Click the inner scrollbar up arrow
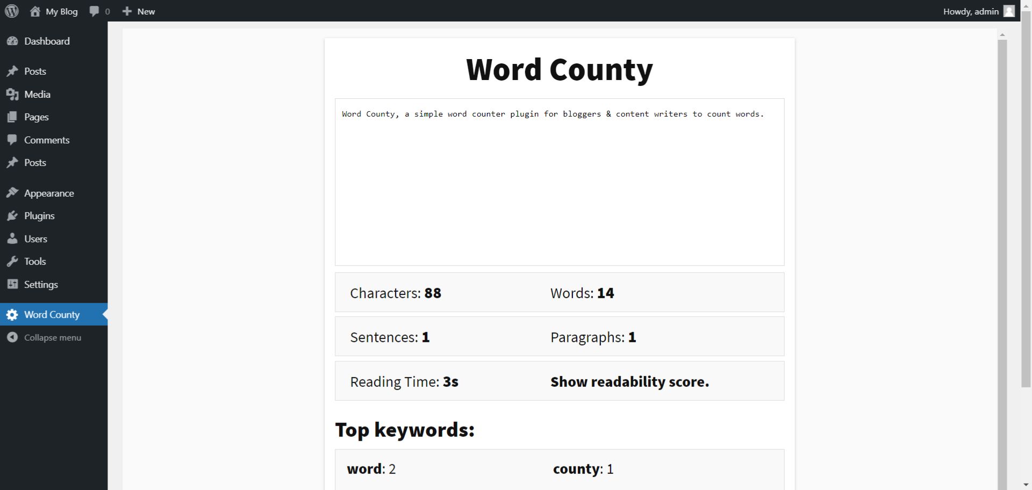Screen dimensions: 1032x490 tap(1002, 35)
